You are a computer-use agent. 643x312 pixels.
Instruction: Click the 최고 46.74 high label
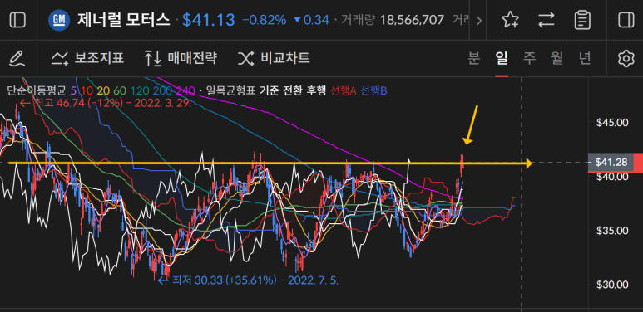[106, 103]
